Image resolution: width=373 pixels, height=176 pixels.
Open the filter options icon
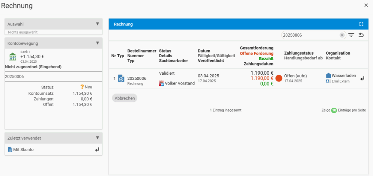[x=351, y=35]
